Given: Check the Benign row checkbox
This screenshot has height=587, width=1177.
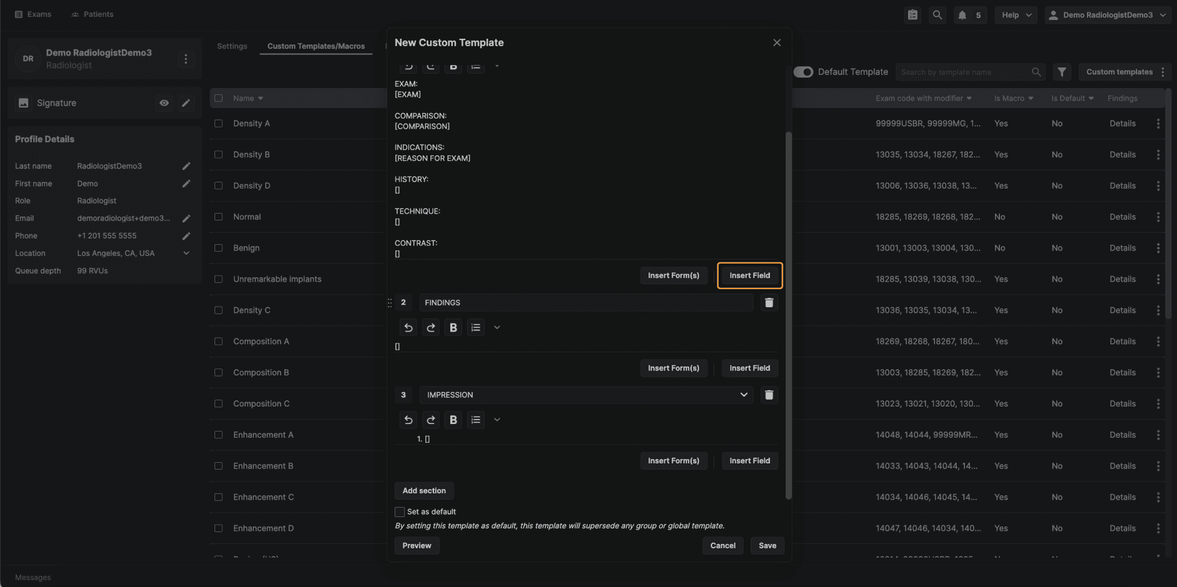Looking at the screenshot, I should [218, 248].
